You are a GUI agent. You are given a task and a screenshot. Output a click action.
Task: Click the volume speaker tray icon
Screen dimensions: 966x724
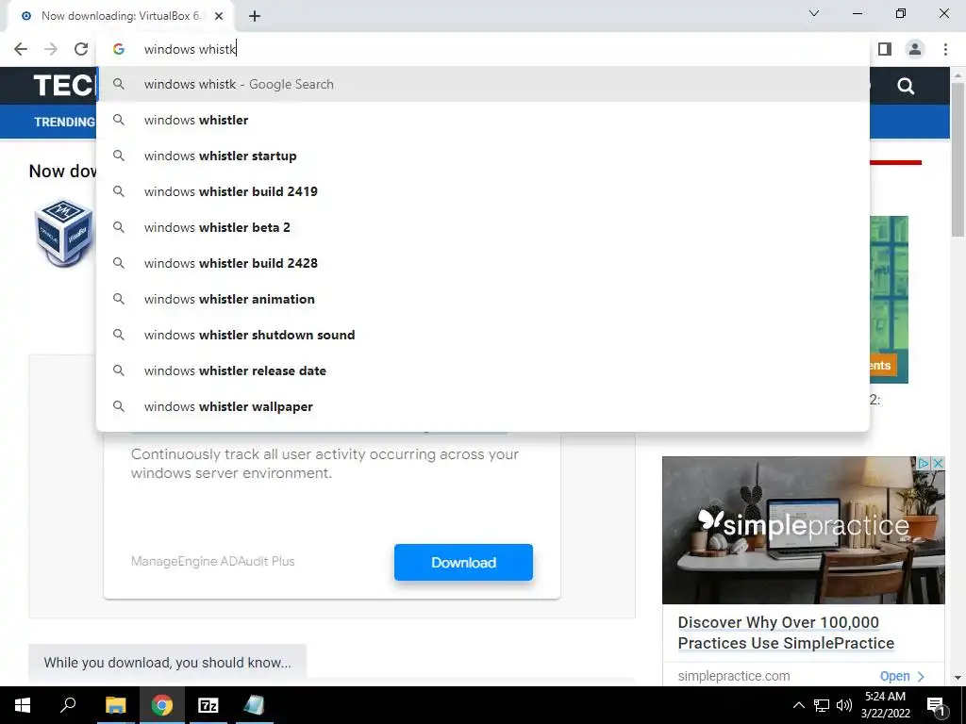pyautogui.click(x=844, y=705)
